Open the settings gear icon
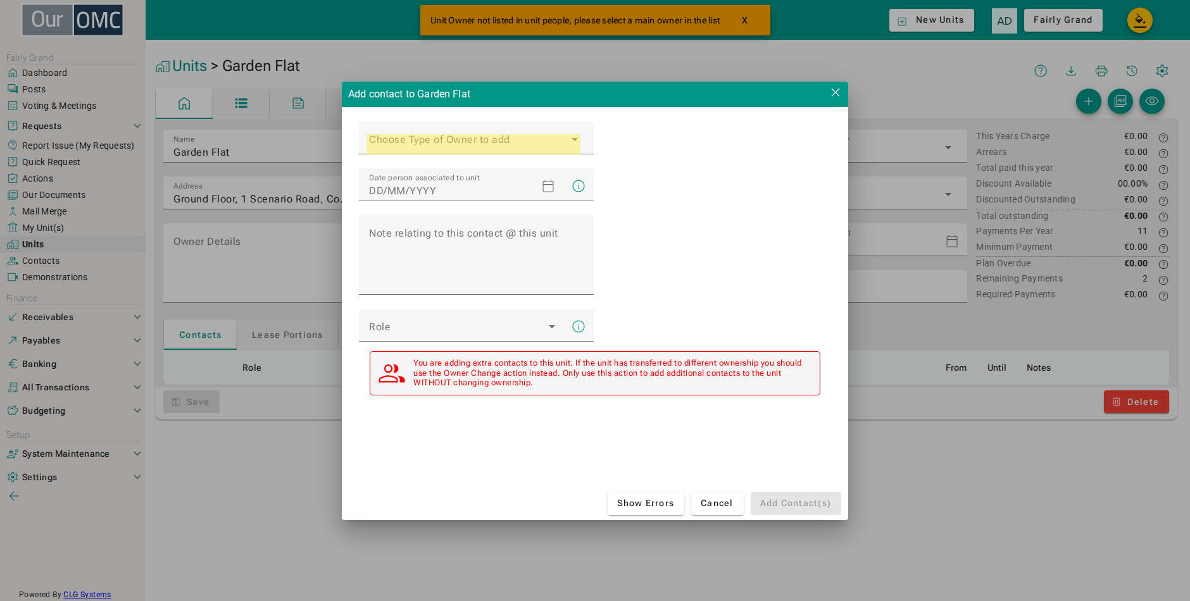Image resolution: width=1190 pixels, height=601 pixels. coord(1162,71)
